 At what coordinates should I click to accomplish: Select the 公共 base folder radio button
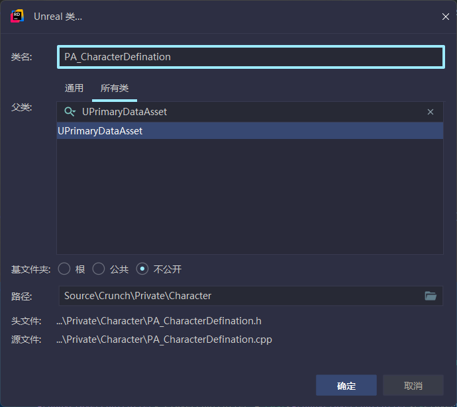[99, 269]
